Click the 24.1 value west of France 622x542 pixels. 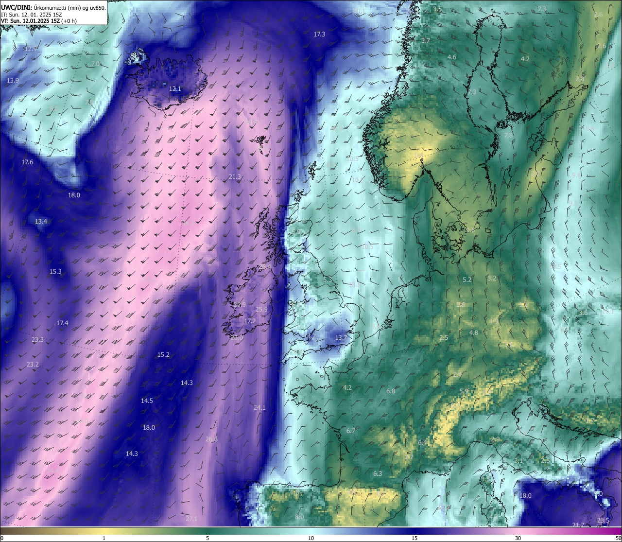click(x=259, y=407)
